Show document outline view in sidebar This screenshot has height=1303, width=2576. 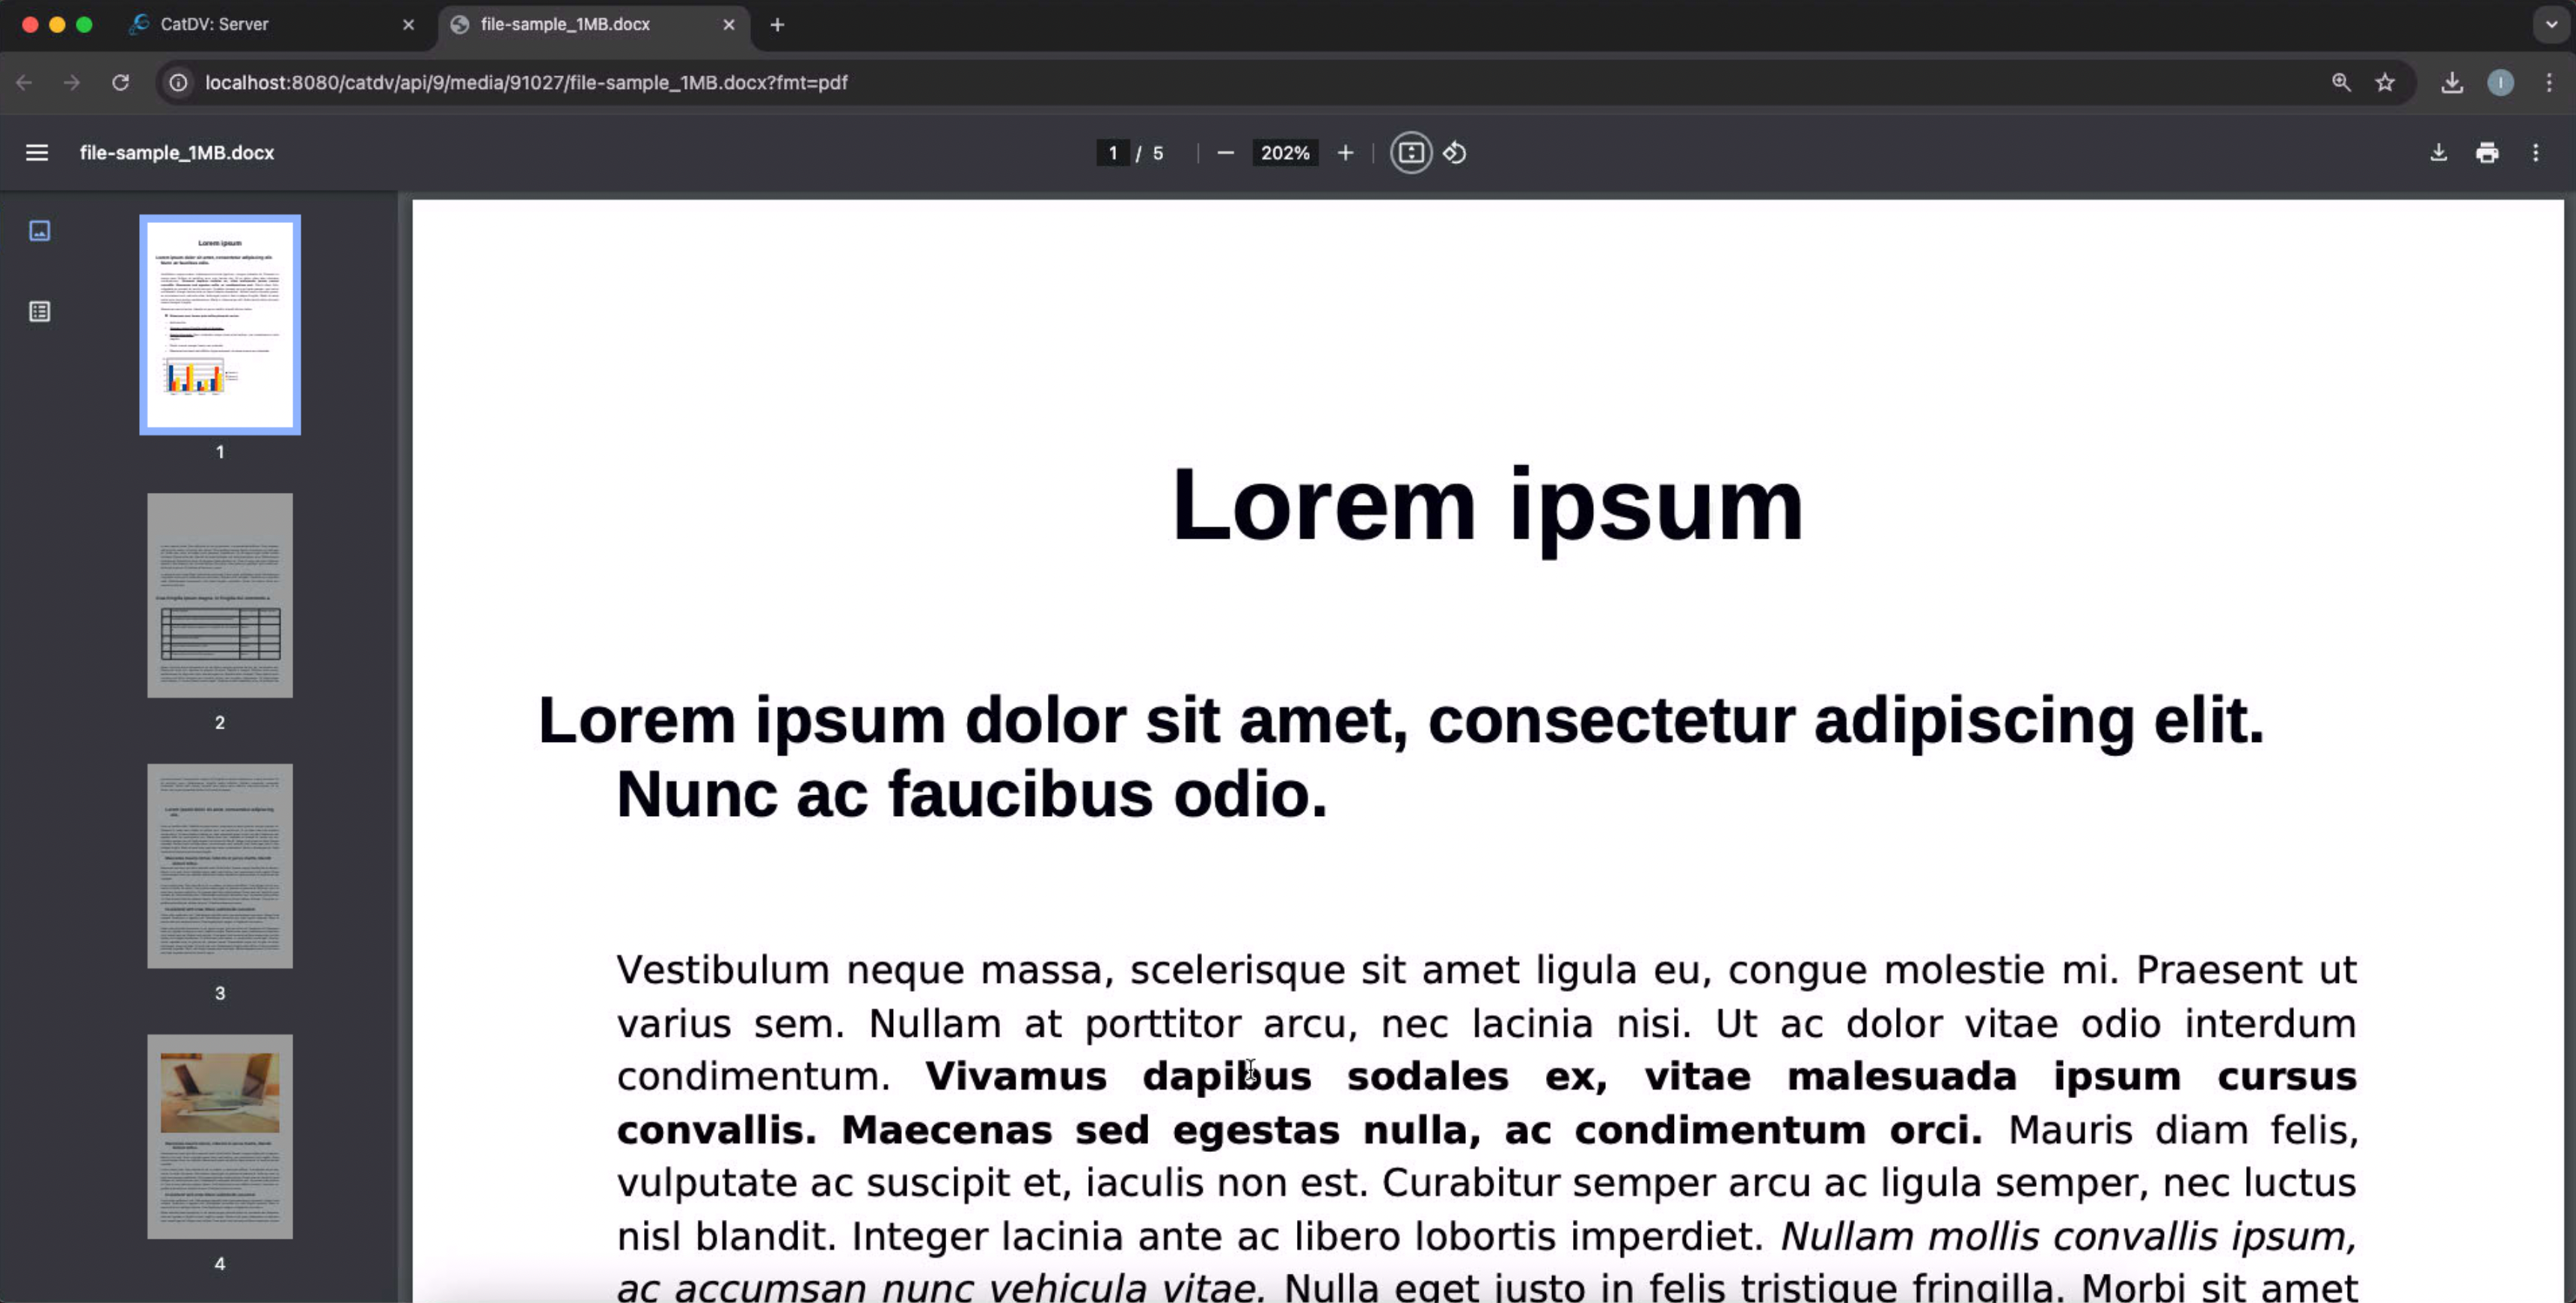click(40, 312)
